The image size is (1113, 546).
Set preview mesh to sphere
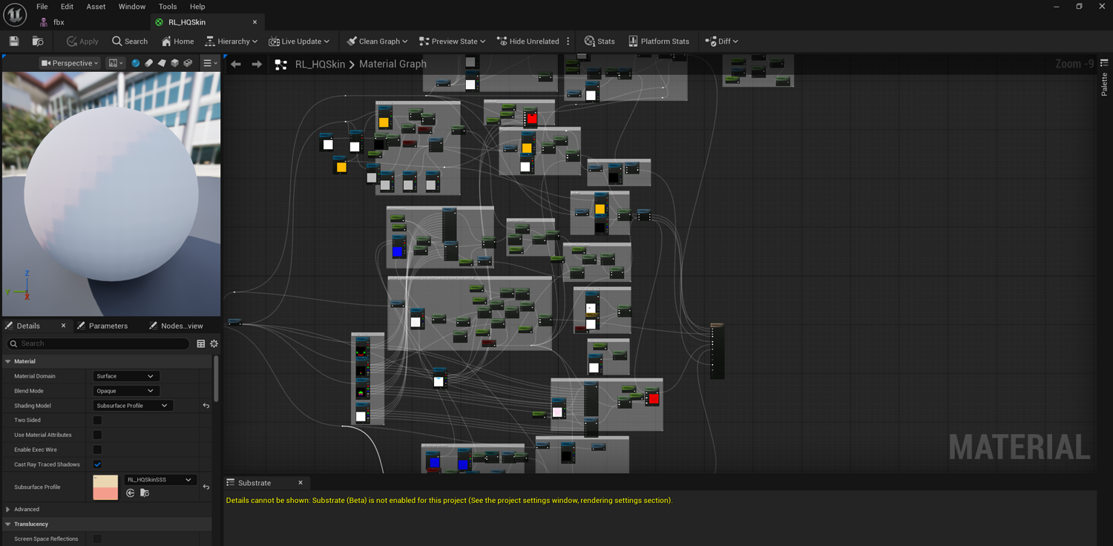click(x=136, y=63)
